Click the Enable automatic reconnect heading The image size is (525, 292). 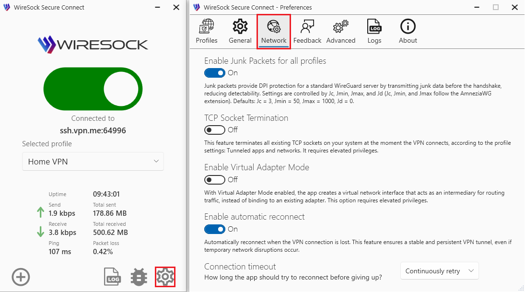pyautogui.click(x=255, y=217)
